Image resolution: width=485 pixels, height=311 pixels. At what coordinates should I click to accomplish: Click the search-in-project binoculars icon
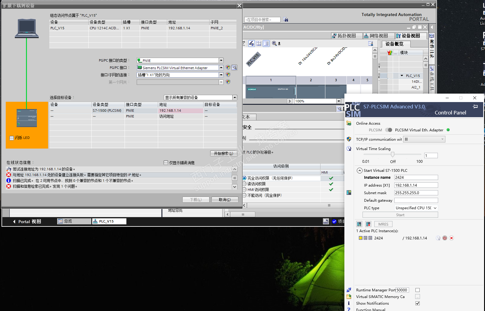[286, 20]
